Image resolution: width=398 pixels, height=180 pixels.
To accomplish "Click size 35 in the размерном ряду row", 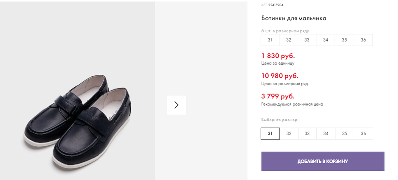I will pyautogui.click(x=344, y=40).
